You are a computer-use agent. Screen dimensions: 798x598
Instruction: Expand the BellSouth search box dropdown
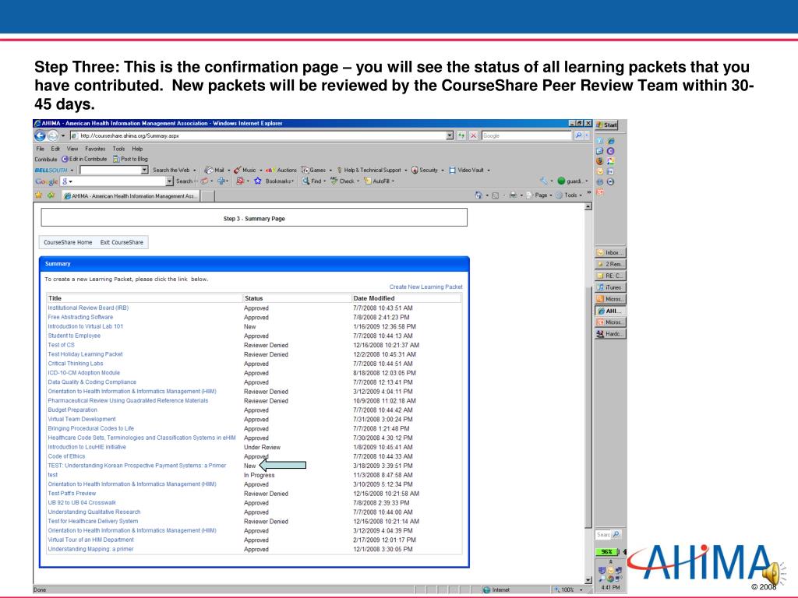pyautogui.click(x=144, y=171)
